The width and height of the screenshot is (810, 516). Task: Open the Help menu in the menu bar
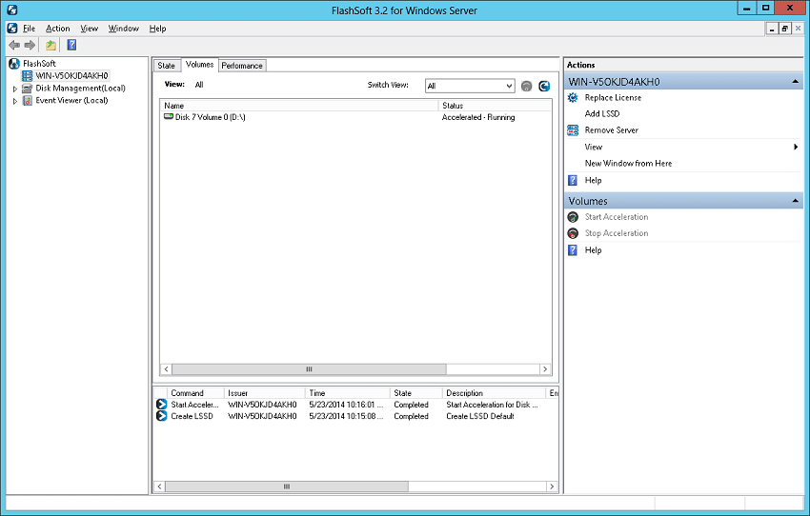coord(157,29)
